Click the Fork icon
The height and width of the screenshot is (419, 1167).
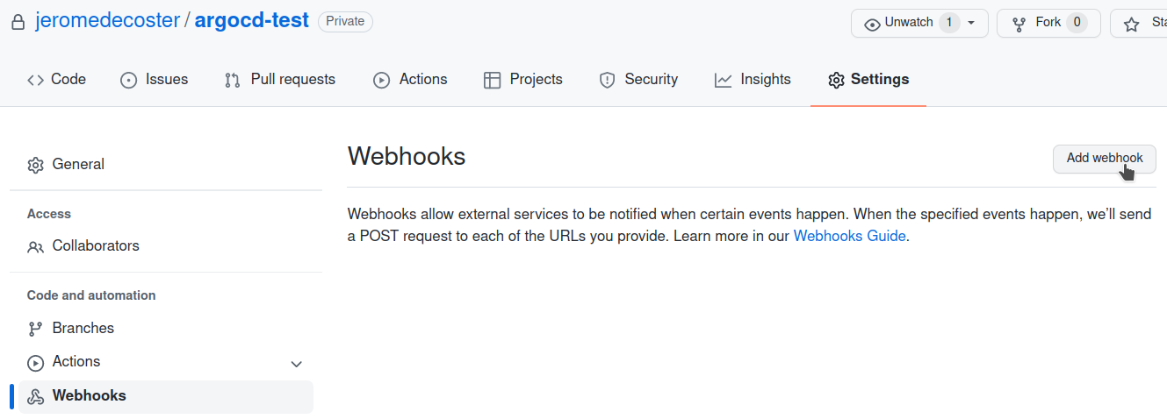coord(1019,24)
